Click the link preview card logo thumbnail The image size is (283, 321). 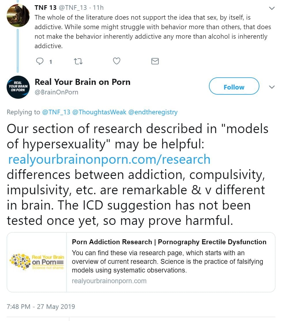[x=37, y=262]
